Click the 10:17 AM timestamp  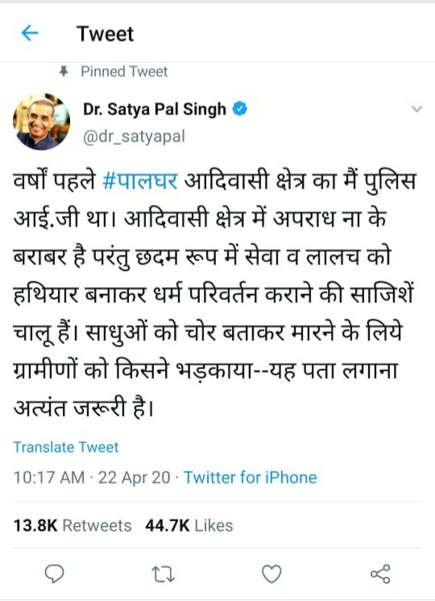(48, 478)
